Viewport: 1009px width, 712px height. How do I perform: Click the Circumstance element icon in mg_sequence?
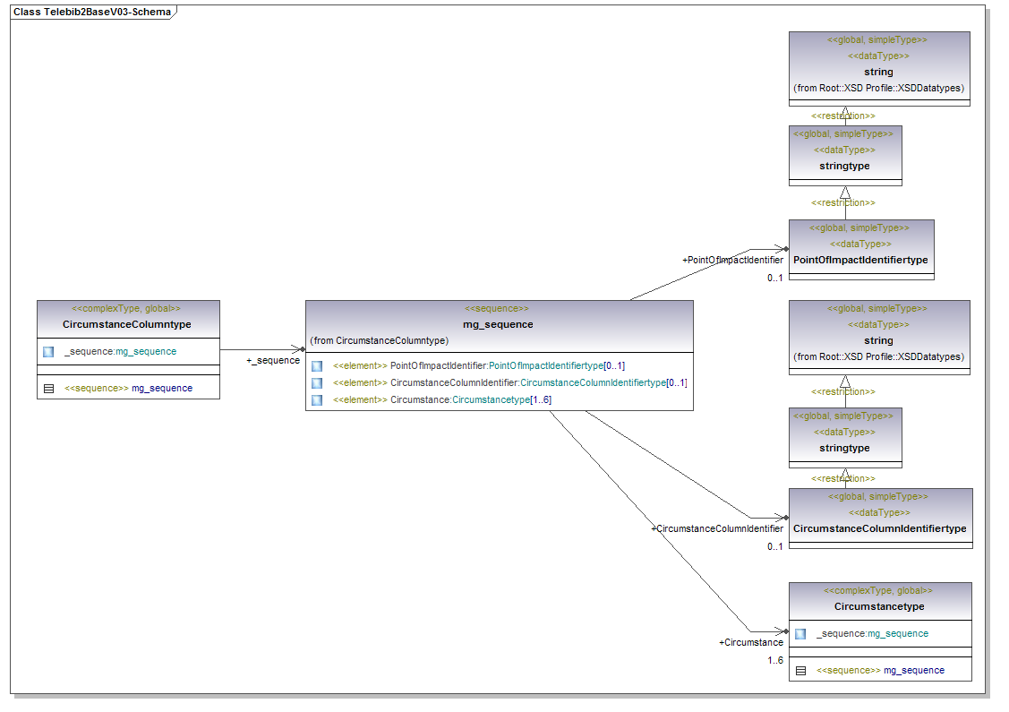(x=317, y=400)
